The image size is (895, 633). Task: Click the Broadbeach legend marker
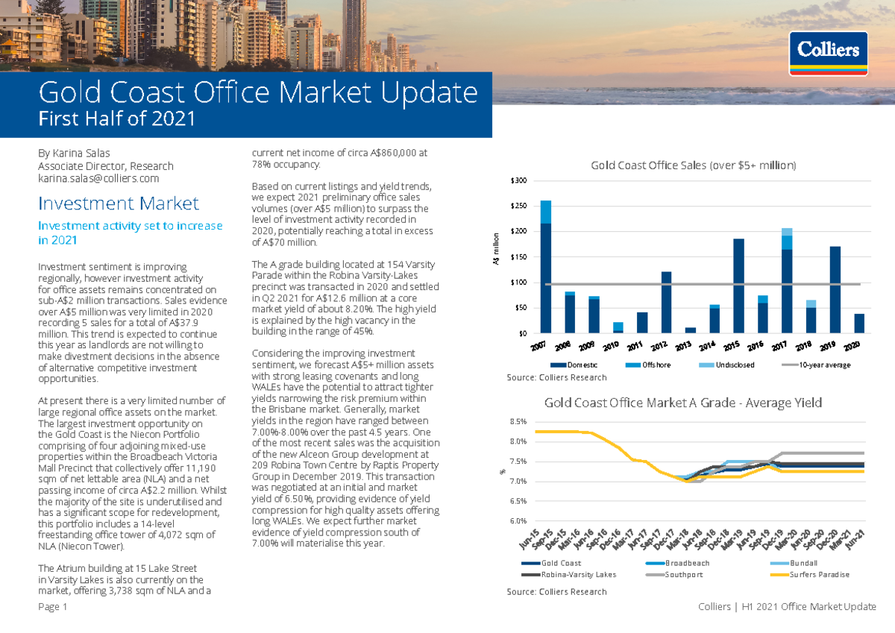click(653, 564)
